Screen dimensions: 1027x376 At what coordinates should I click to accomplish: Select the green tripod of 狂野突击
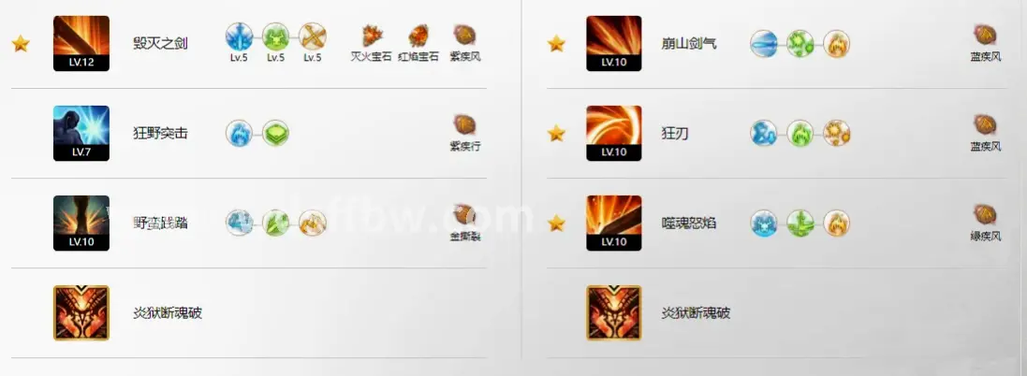point(276,134)
